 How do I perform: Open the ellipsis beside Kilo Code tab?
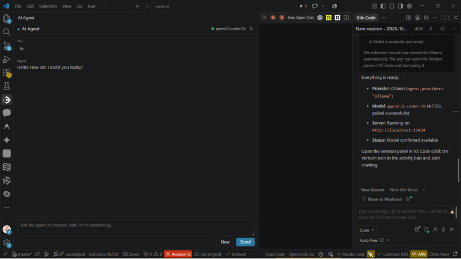[384, 18]
